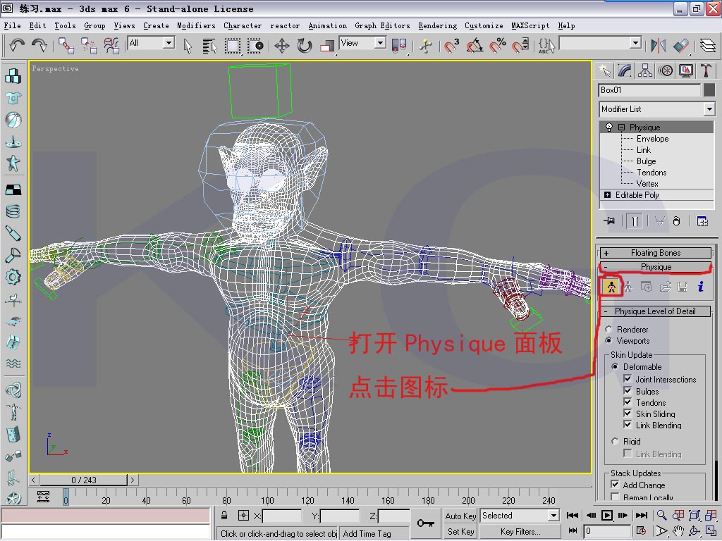Switch to the Utilities hammer tab

click(x=705, y=70)
